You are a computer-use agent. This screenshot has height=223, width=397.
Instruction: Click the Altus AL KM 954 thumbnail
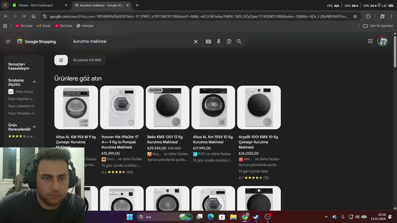(x=76, y=107)
